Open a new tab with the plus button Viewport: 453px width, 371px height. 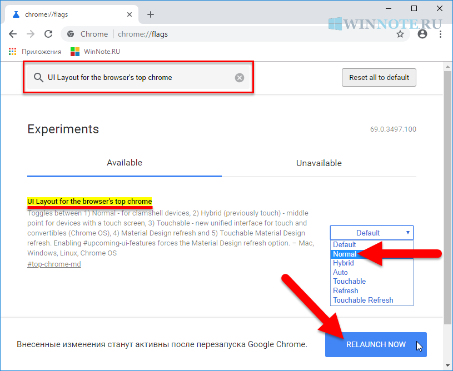pos(151,14)
